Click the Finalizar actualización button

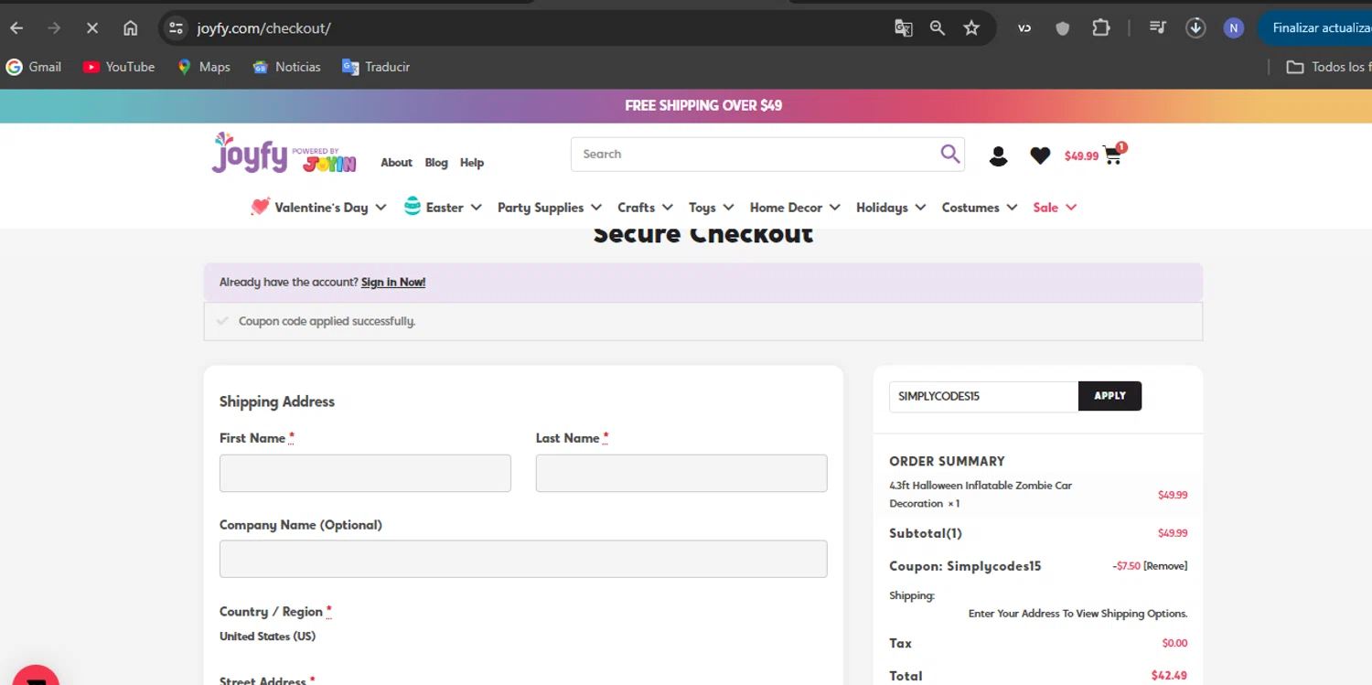click(1317, 28)
